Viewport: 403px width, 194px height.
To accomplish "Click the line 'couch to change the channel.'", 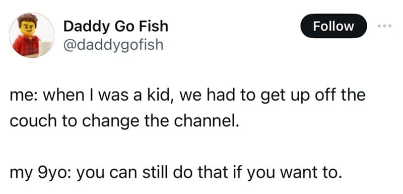I will 124,121.
